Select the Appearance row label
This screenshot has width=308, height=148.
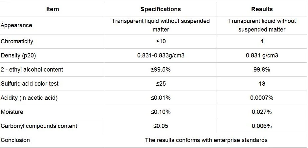pos(16,25)
